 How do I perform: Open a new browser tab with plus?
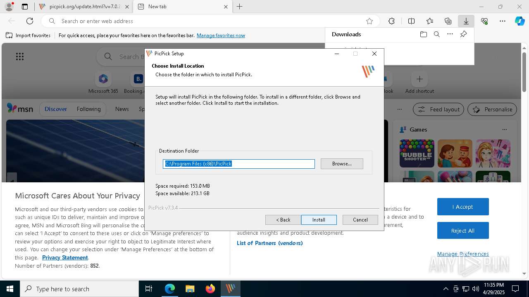coord(239,7)
